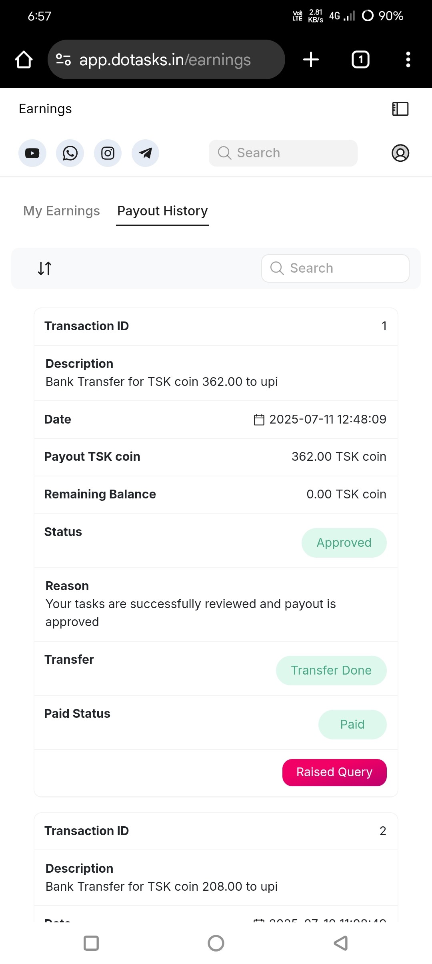This screenshot has width=432, height=964.
Task: Open the browser three-dot menu
Action: pyautogui.click(x=408, y=60)
